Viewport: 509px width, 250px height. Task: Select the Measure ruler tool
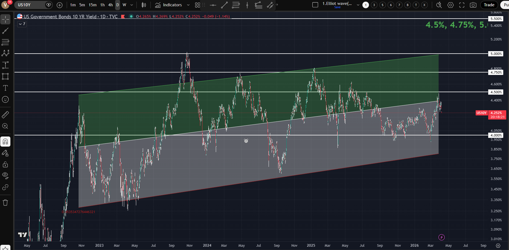(x=5, y=115)
